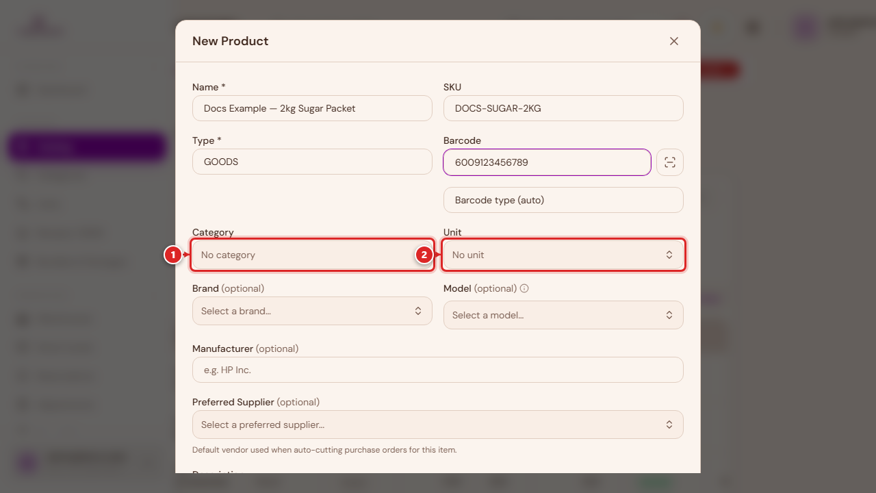The image size is (876, 493).
Task: Click the 'Preferred Supplier (optional)' label
Action: click(256, 402)
